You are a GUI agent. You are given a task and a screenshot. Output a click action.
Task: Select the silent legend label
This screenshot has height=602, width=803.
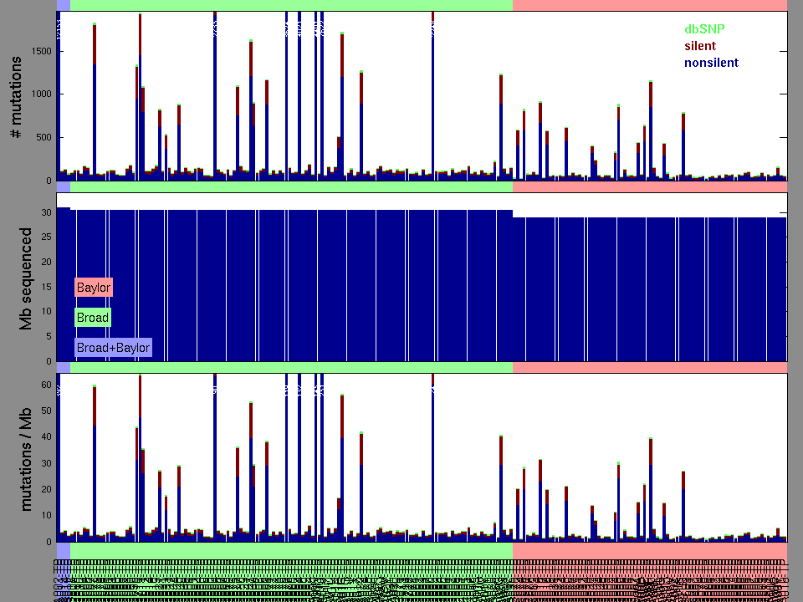[x=700, y=46]
